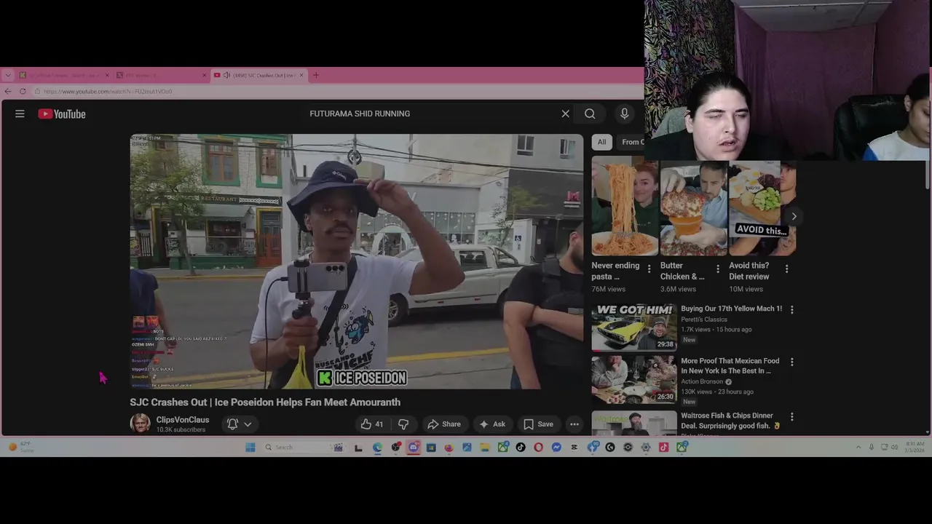Open options for the Yellow Mach 1 video
This screenshot has width=932, height=524.
coord(792,309)
